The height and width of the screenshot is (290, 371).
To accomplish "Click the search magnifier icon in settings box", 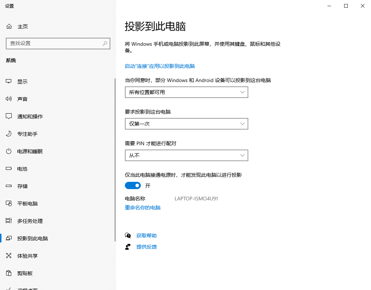I will tap(105, 43).
